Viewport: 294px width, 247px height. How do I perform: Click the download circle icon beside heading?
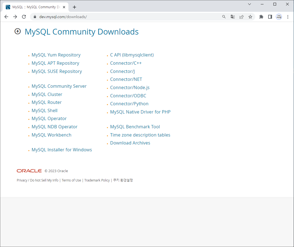tap(18, 32)
